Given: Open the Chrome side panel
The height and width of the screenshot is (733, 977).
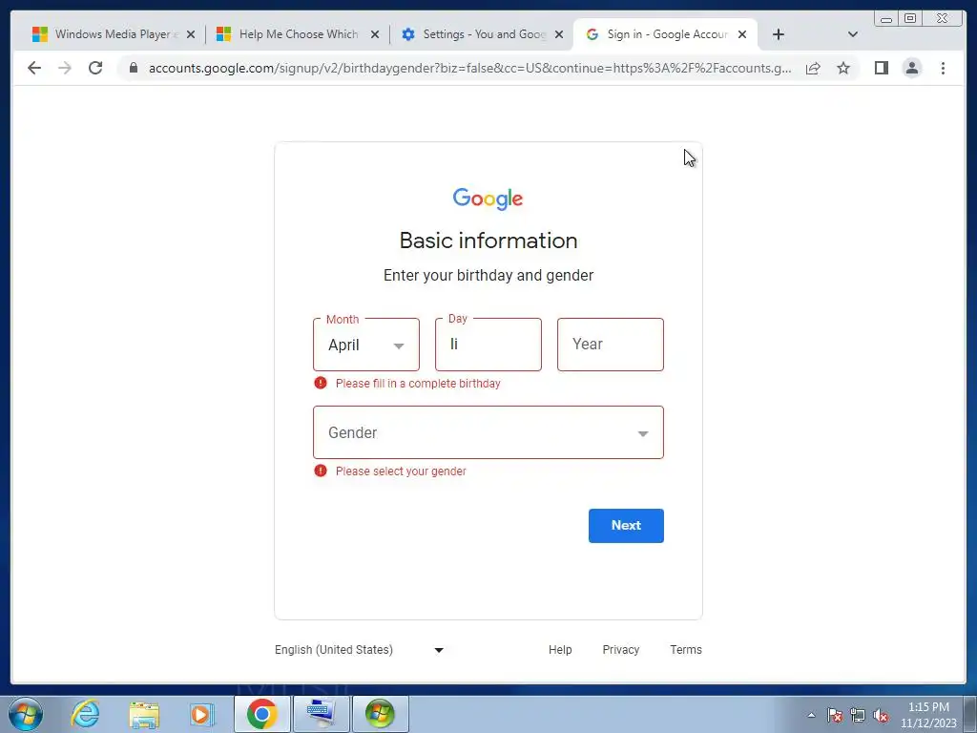Looking at the screenshot, I should click(x=881, y=68).
